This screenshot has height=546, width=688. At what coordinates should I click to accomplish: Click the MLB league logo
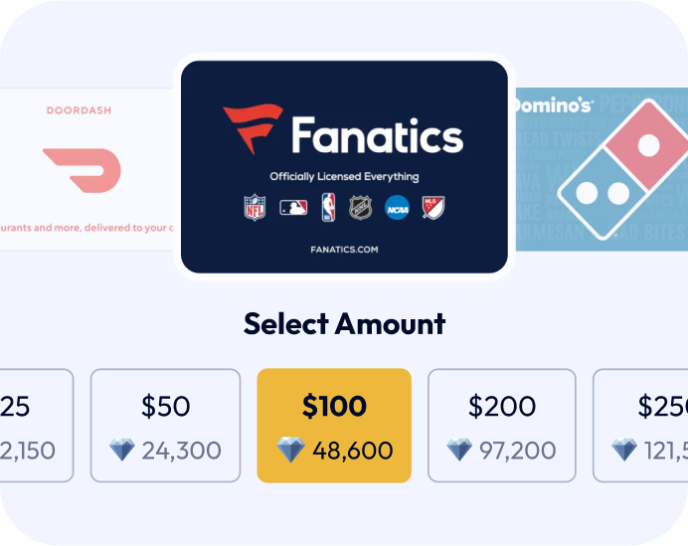293,207
